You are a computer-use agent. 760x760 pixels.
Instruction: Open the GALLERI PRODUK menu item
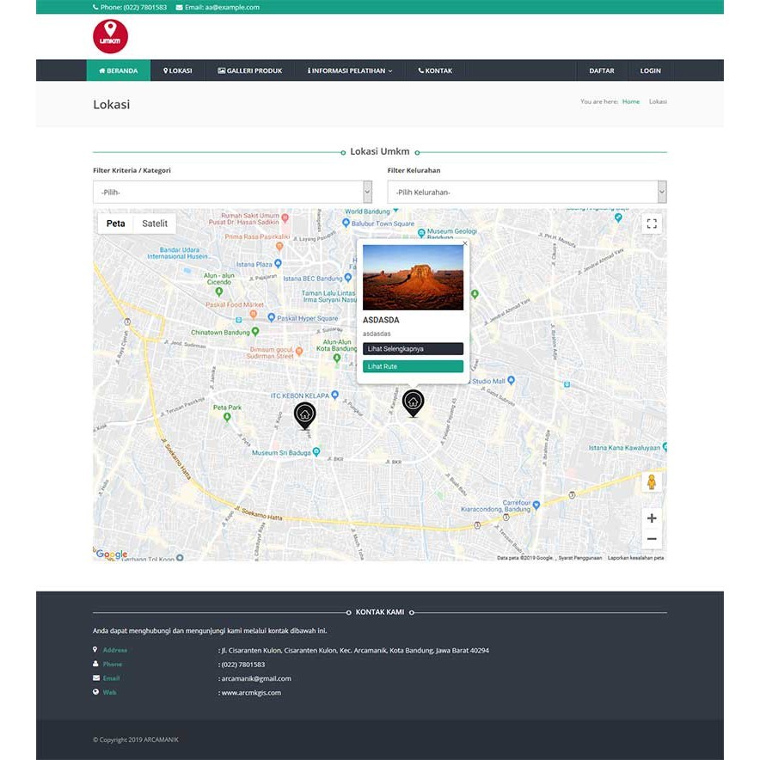point(249,70)
